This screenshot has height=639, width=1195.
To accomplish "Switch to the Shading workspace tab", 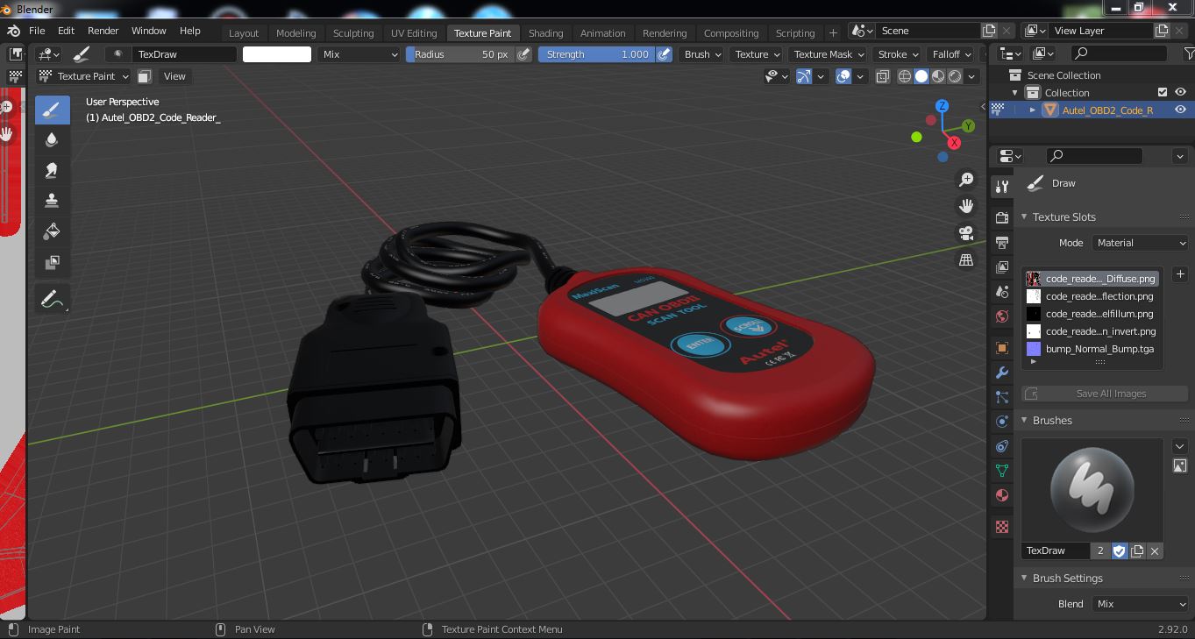I will click(545, 33).
